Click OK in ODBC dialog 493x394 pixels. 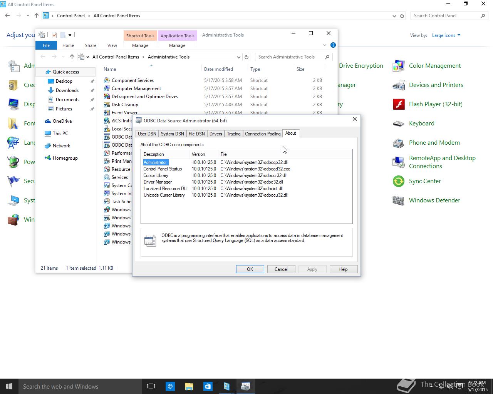coord(250,269)
